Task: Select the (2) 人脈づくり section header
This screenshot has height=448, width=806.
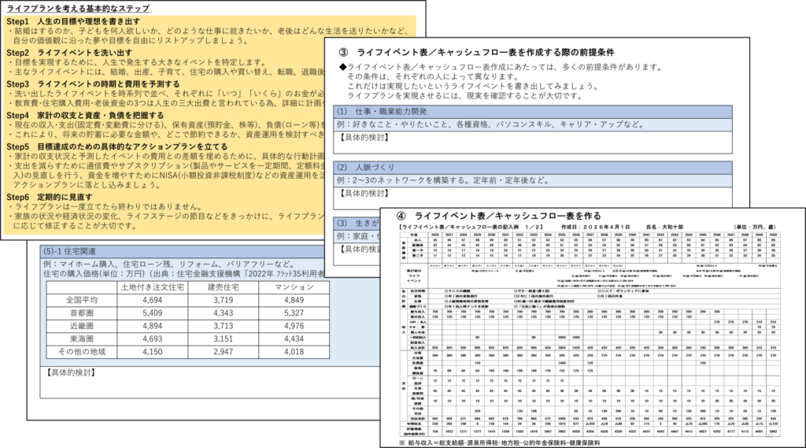Action: pos(533,168)
